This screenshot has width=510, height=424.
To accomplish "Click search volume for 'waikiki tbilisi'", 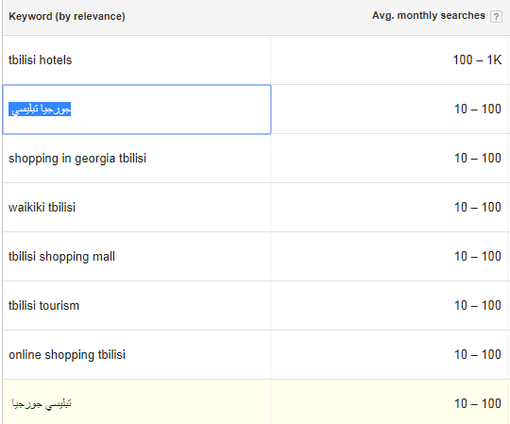I will pyautogui.click(x=478, y=207).
